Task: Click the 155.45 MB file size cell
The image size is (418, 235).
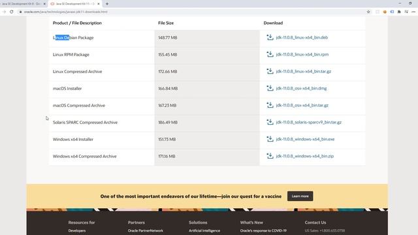Action: (207, 55)
